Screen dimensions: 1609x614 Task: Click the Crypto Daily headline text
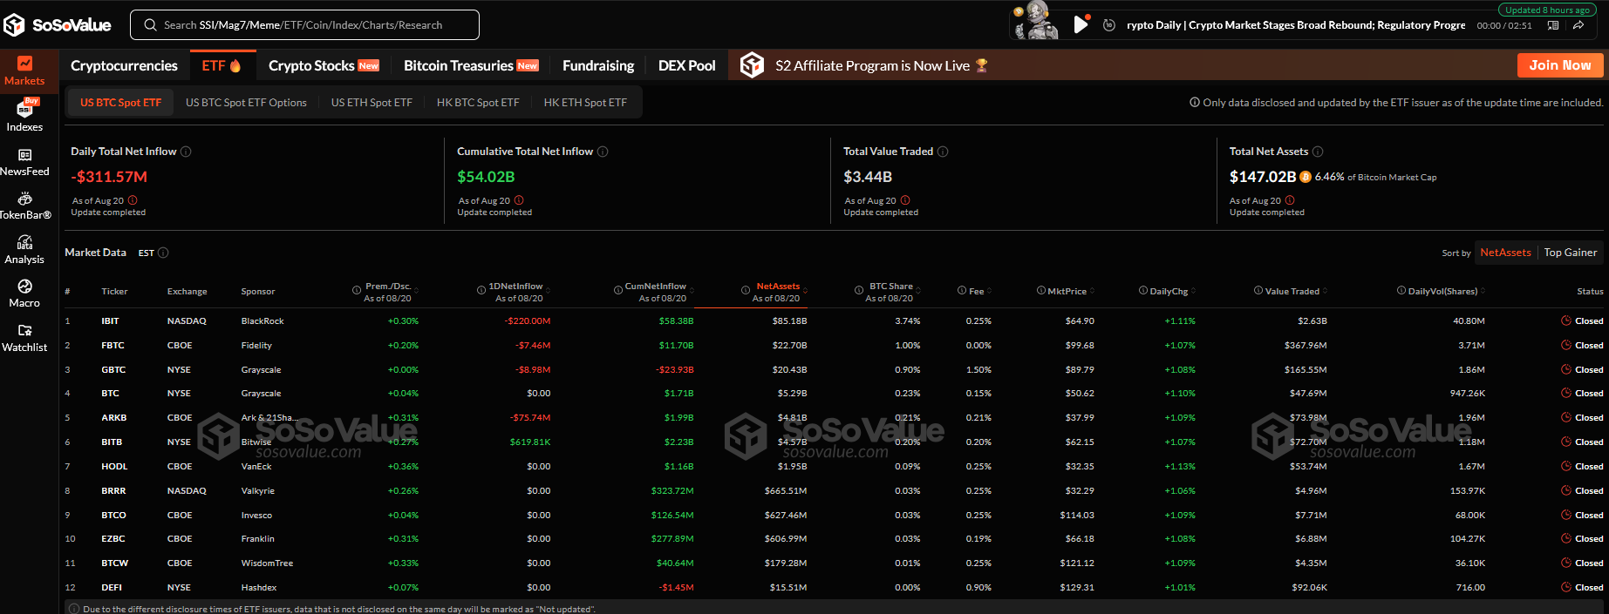click(1296, 25)
